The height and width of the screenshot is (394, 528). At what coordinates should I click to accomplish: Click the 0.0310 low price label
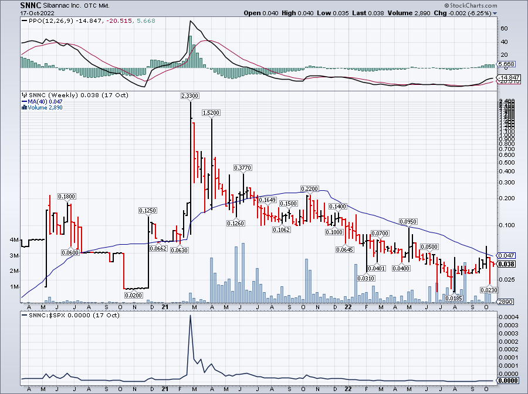click(366, 279)
